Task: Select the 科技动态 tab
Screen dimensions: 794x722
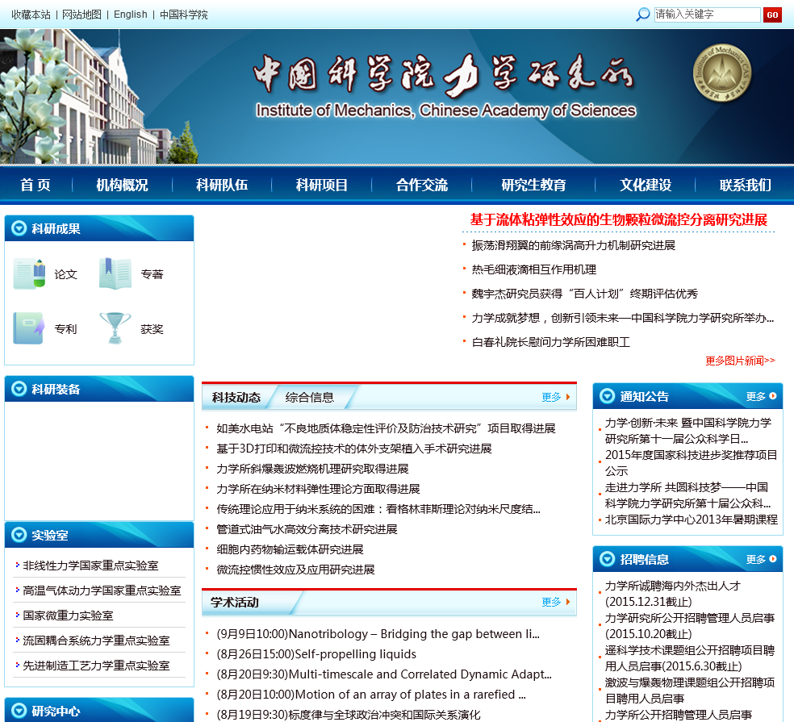Action: [236, 398]
